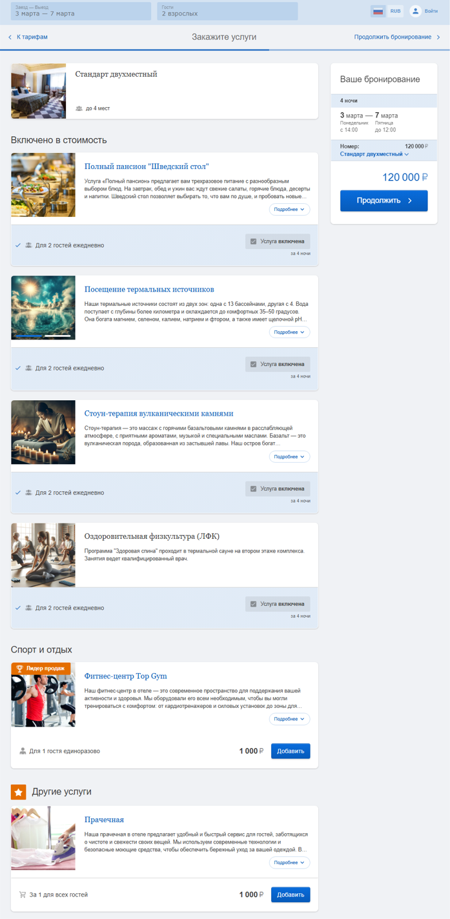The height and width of the screenshot is (919, 450).
Task: Open Прачечная title link
Action: tap(104, 820)
